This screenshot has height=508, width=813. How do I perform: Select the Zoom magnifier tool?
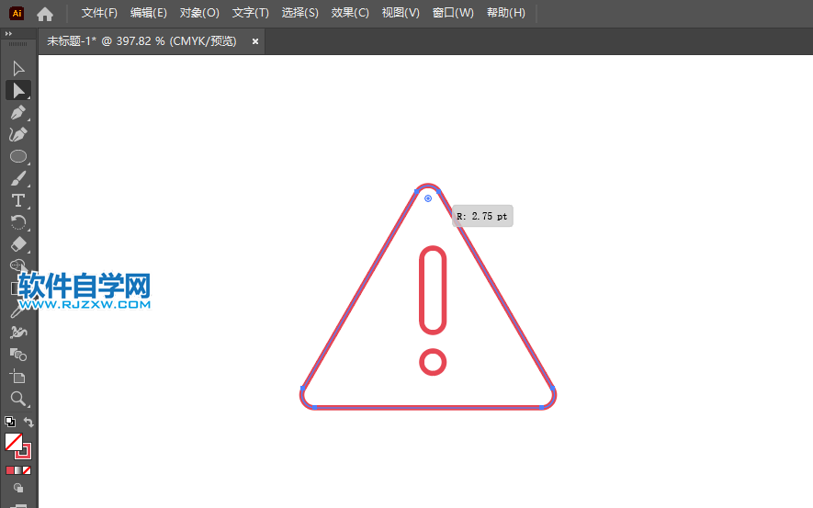[18, 399]
